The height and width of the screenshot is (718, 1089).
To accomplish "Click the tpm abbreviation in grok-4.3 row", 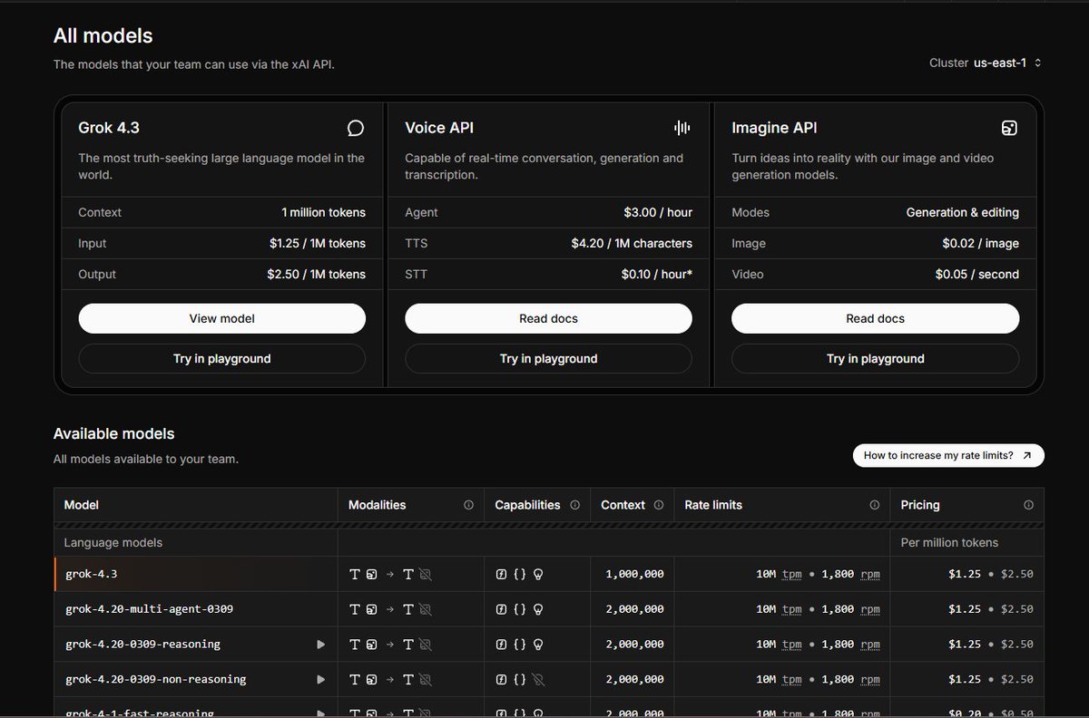I will (792, 574).
